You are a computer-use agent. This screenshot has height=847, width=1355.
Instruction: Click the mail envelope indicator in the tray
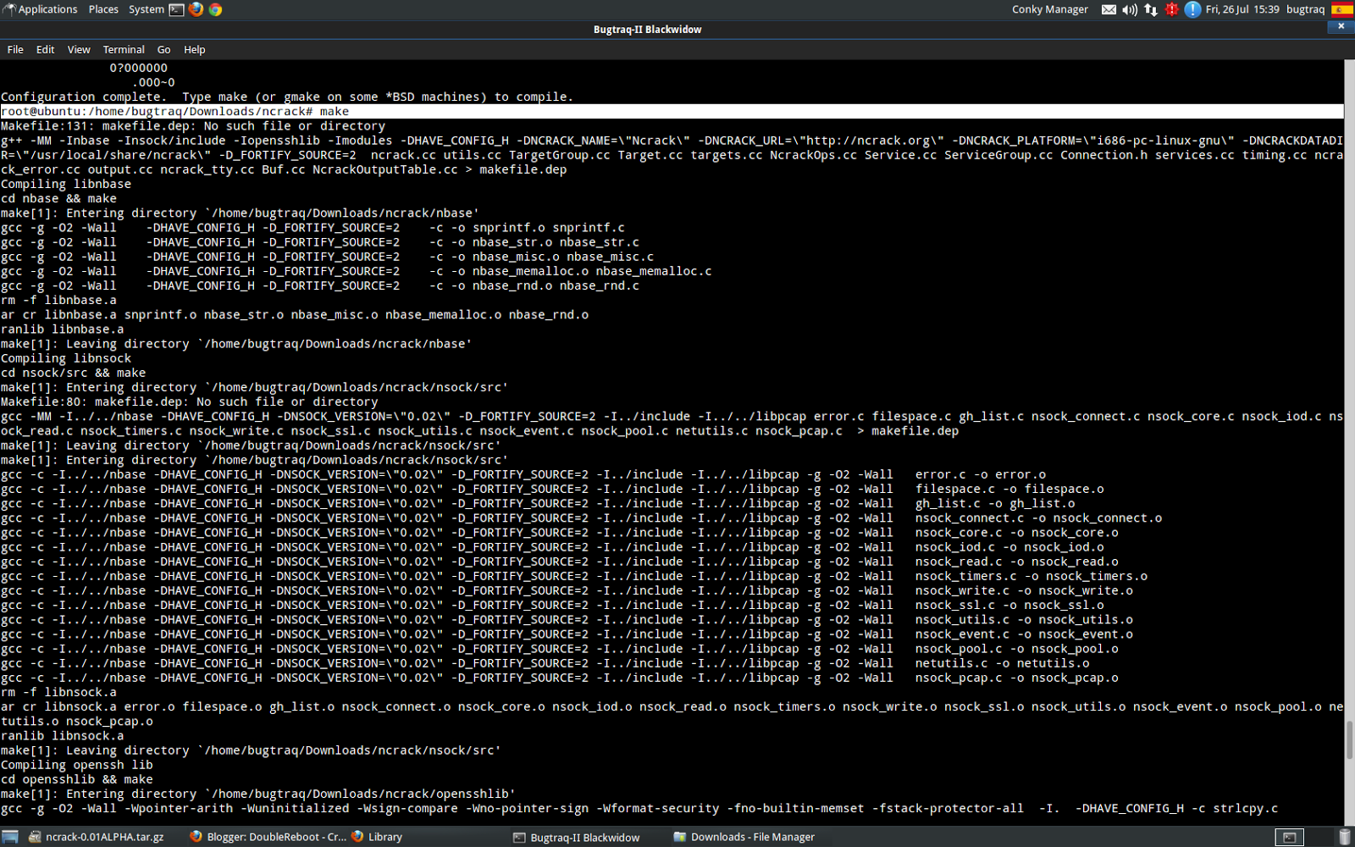click(1109, 9)
